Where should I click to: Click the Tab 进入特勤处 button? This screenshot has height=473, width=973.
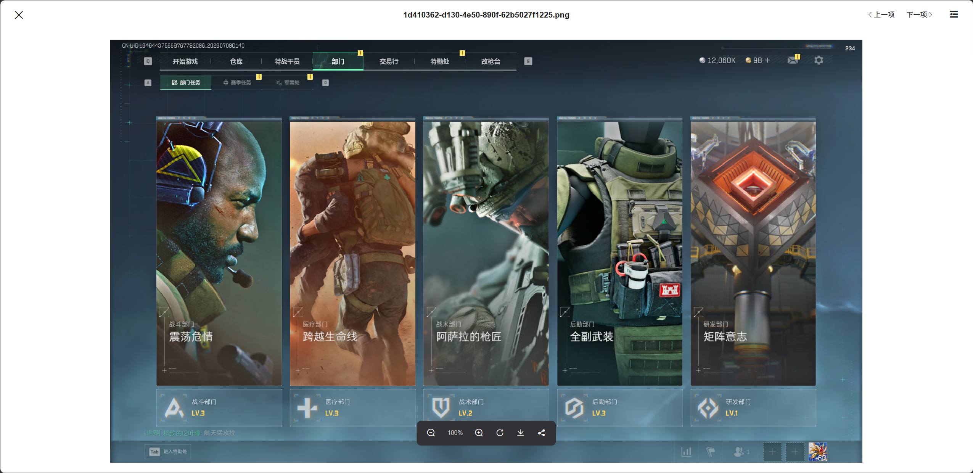[168, 452]
